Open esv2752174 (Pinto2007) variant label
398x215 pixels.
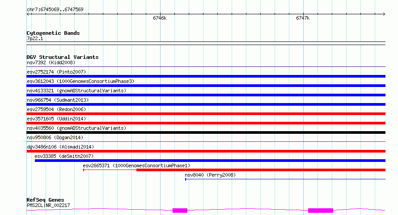click(x=56, y=72)
